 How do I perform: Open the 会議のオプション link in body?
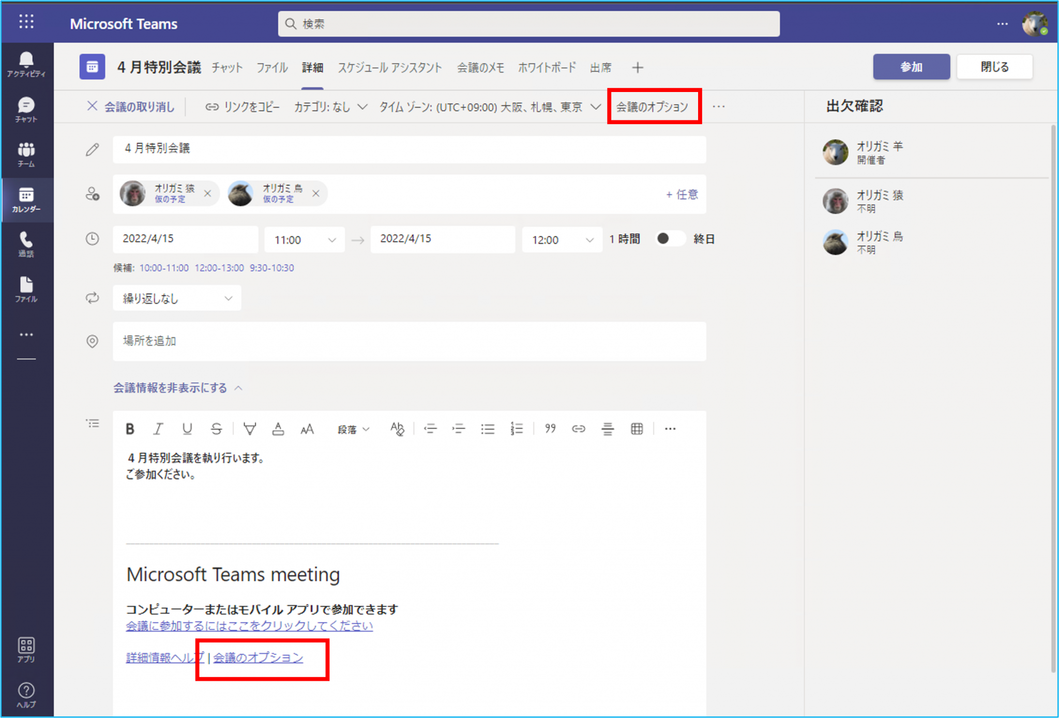pos(258,658)
